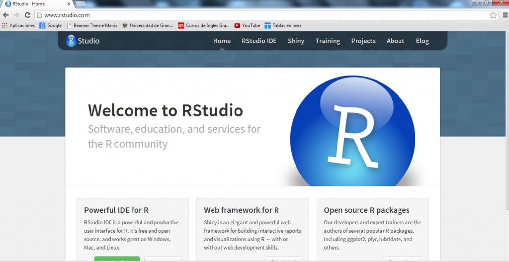Click the RStudio logo in site header
The image size is (509, 262).
pos(83,41)
